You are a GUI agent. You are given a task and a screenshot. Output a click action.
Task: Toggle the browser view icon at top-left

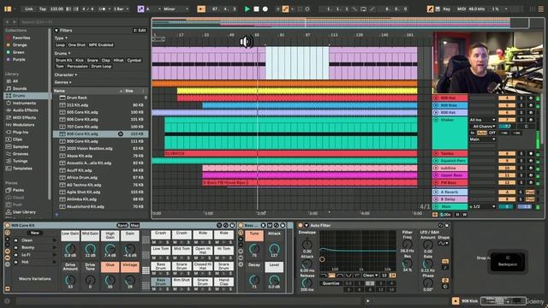[x=8, y=9]
